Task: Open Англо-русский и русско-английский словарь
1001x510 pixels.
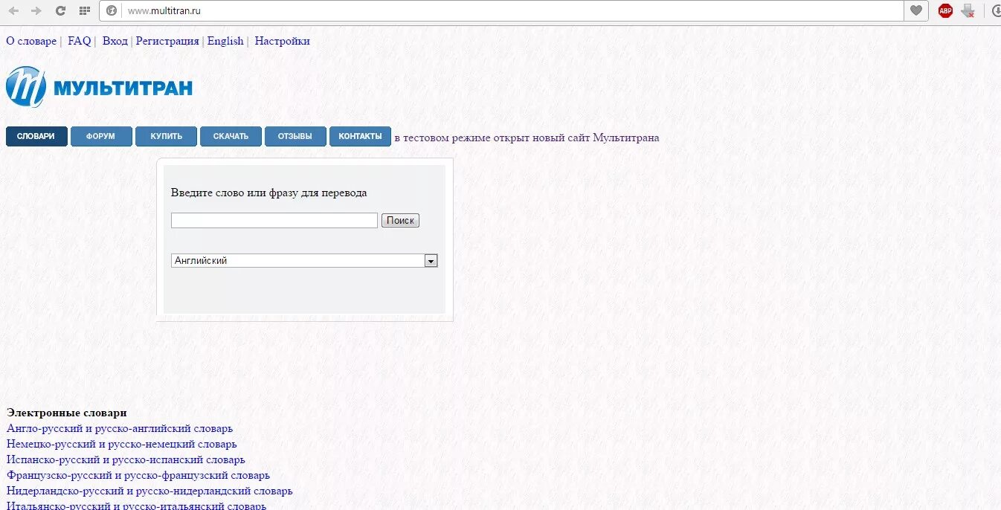Action: [x=120, y=429]
